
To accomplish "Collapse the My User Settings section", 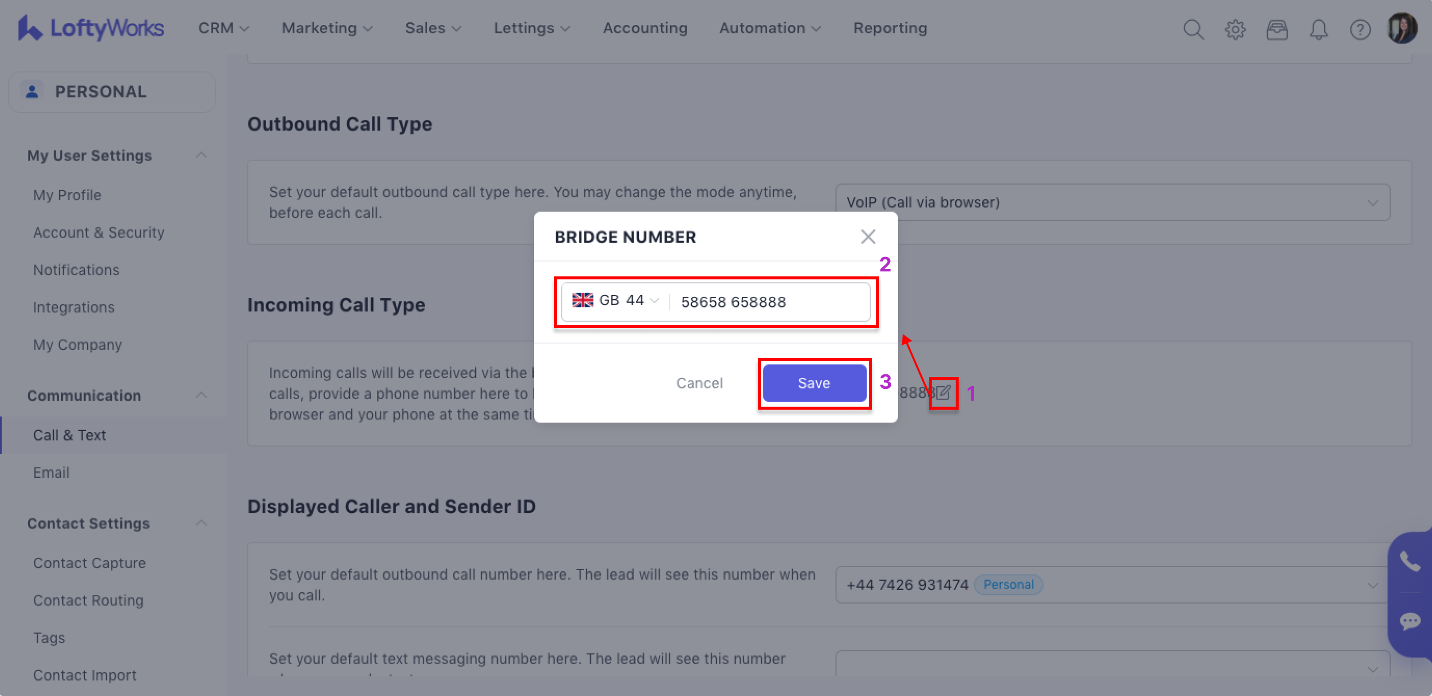I will (x=202, y=155).
